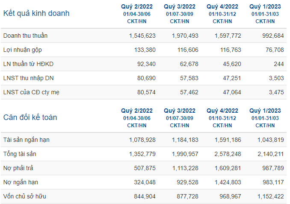The image size is (290, 204).
Task: Select the Nợ ngắn hạn row
Action: pyautogui.click(x=144, y=182)
